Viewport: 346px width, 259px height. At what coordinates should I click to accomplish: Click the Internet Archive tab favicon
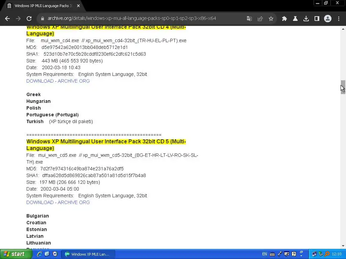tap(9, 6)
